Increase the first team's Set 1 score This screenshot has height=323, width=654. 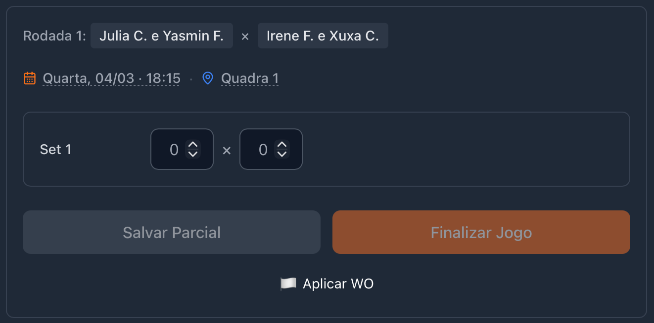pyautogui.click(x=193, y=145)
